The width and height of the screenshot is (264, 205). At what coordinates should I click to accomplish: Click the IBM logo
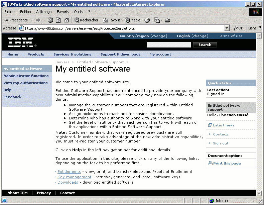pos(20,42)
